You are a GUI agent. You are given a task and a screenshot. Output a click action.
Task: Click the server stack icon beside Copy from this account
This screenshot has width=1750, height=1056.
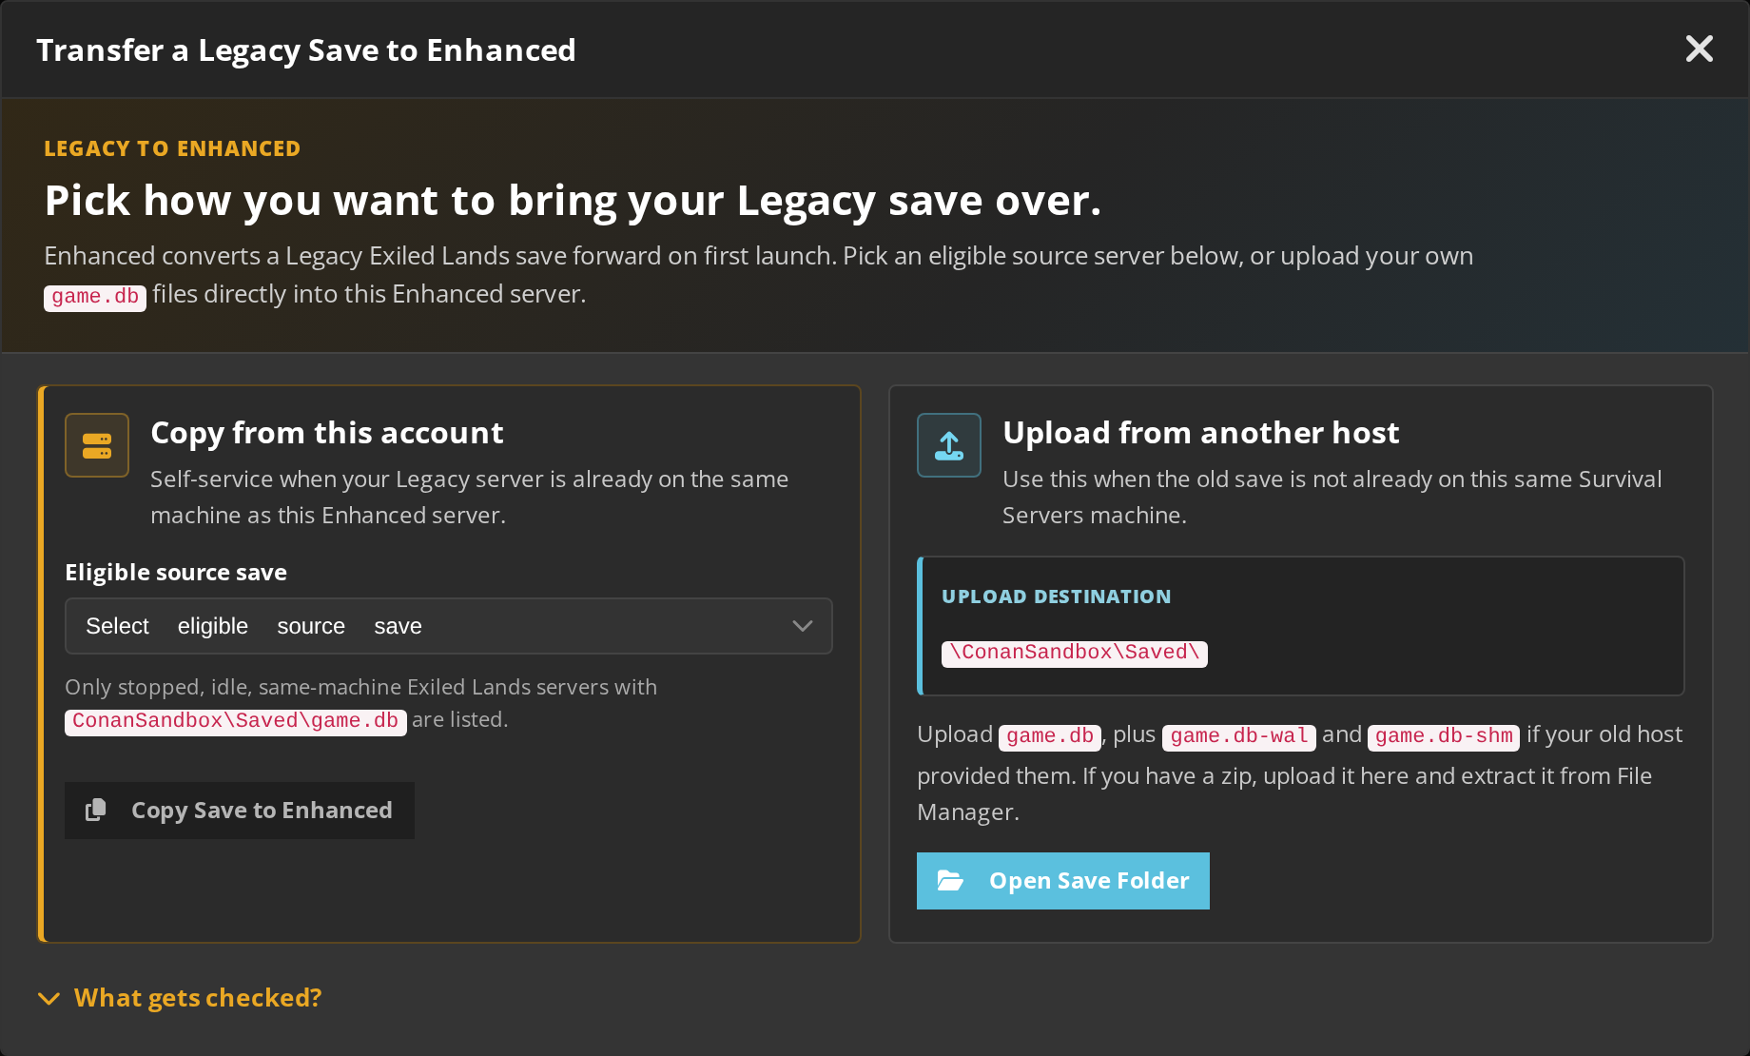[x=97, y=445]
